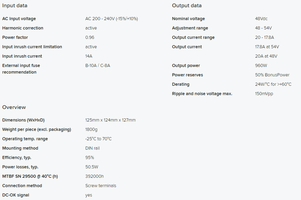Click the 50% BonusPower value
The height and width of the screenshot is (200, 301).
tap(272, 75)
